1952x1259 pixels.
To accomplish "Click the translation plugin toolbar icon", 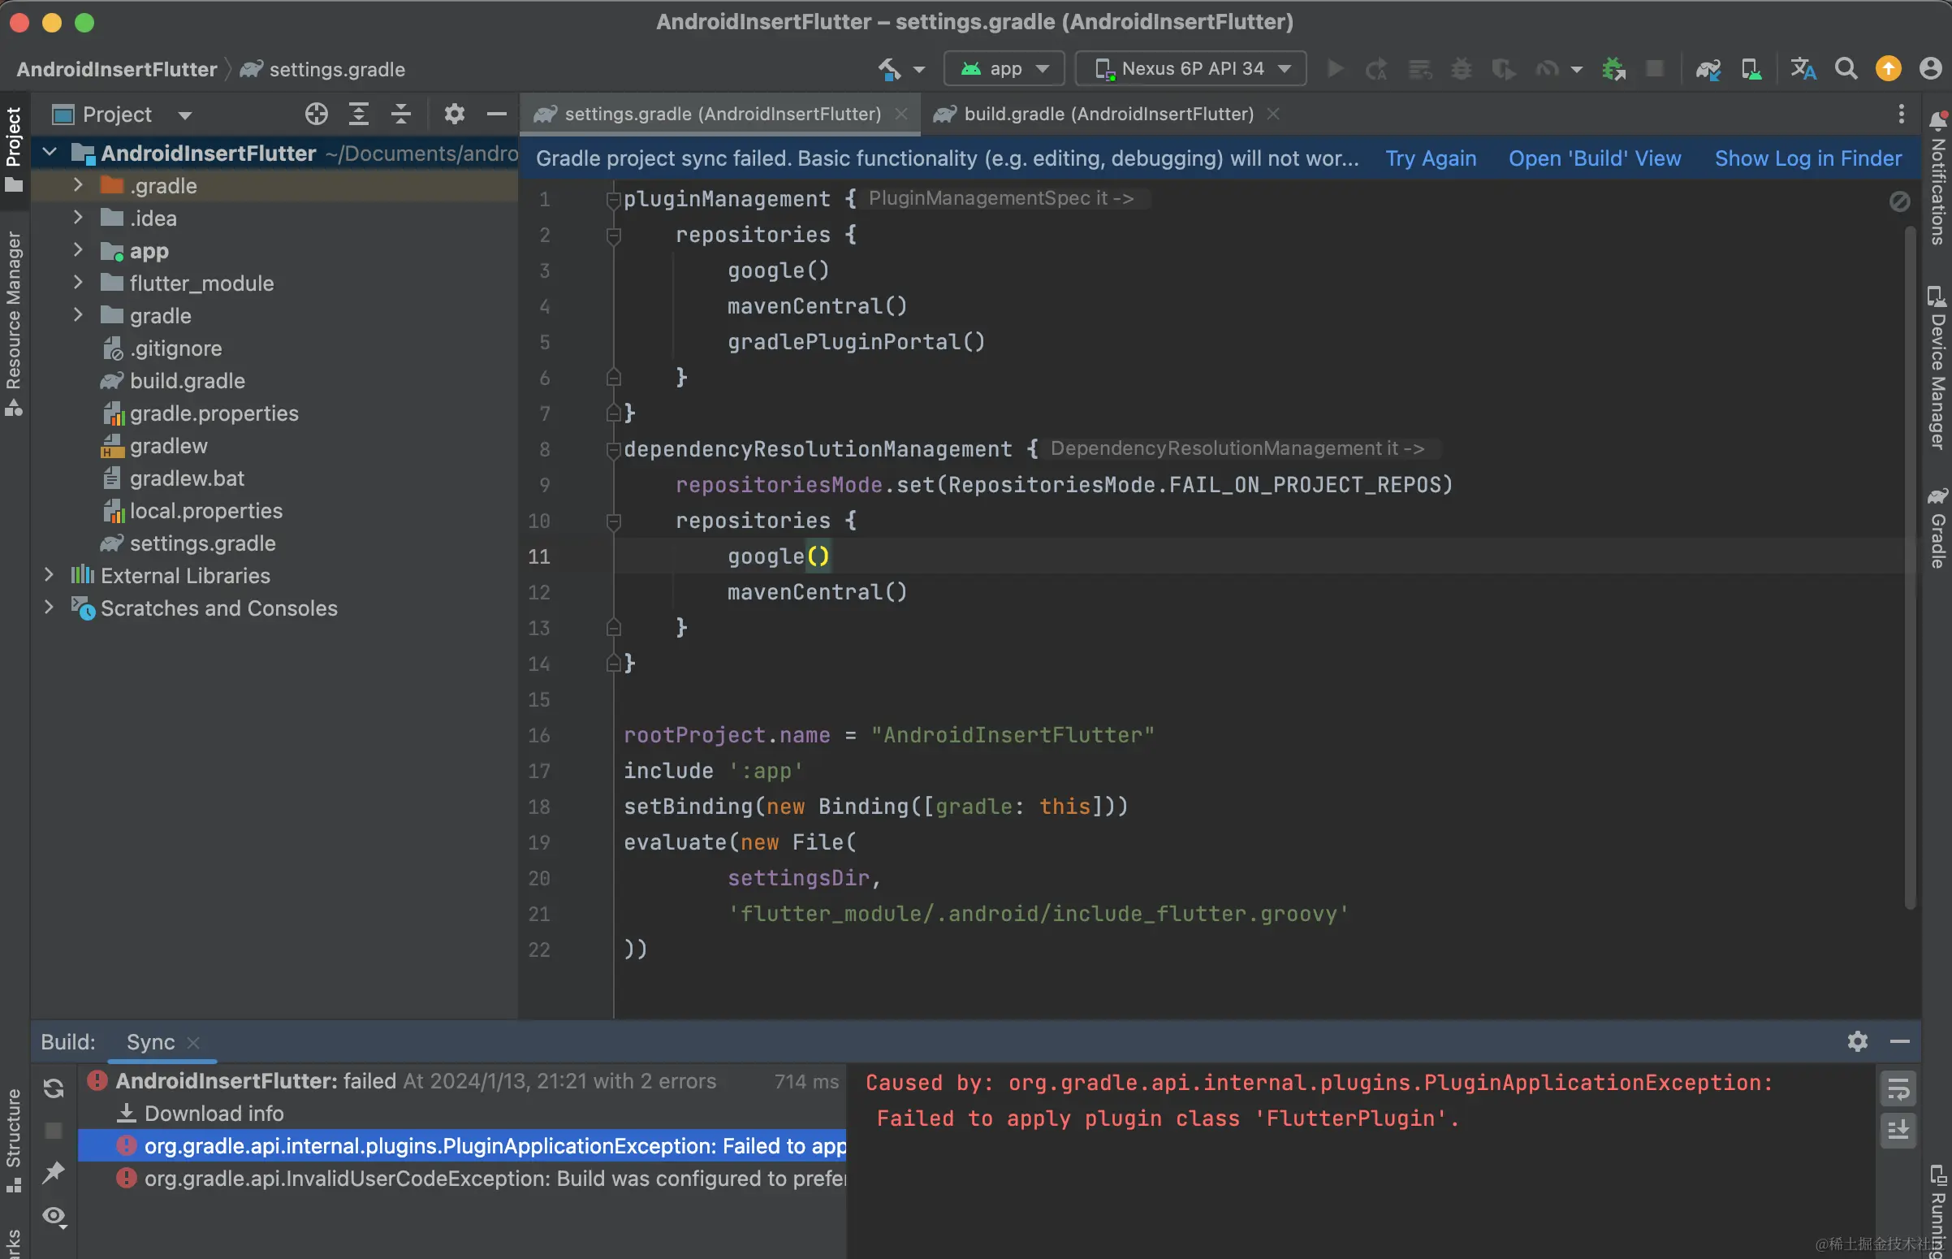I will coord(1803,70).
